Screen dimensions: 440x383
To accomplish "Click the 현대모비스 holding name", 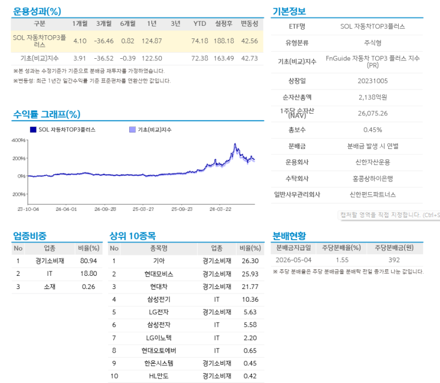I will point(159,274).
